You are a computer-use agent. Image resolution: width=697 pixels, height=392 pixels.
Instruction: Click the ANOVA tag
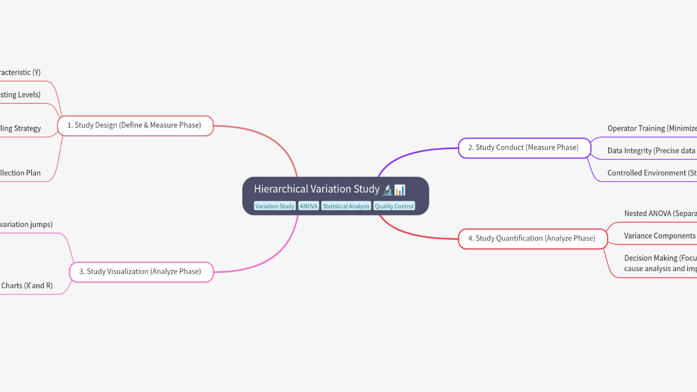point(309,206)
